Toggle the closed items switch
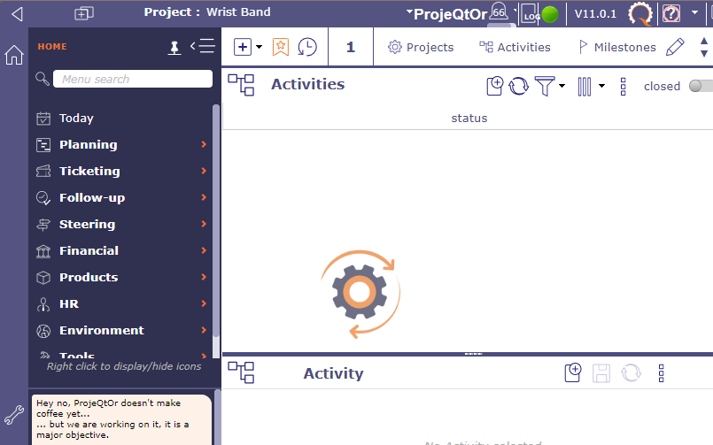This screenshot has height=445, width=713. (701, 86)
